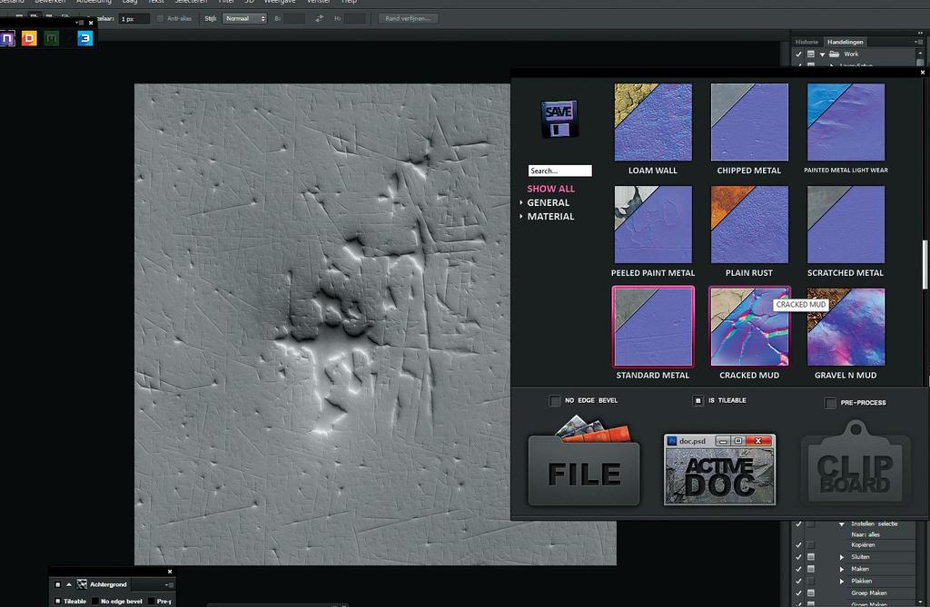Click the SAVE floppy disk icon
930x607 pixels.
pos(559,119)
